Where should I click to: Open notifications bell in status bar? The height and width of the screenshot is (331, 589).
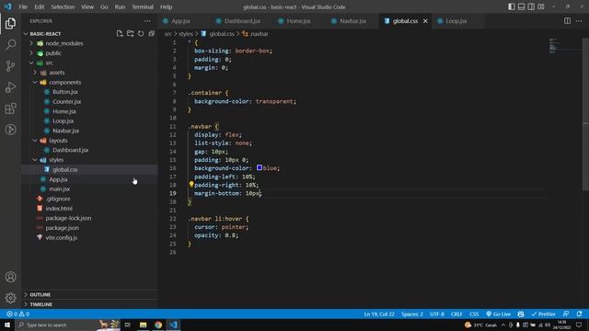(579, 314)
